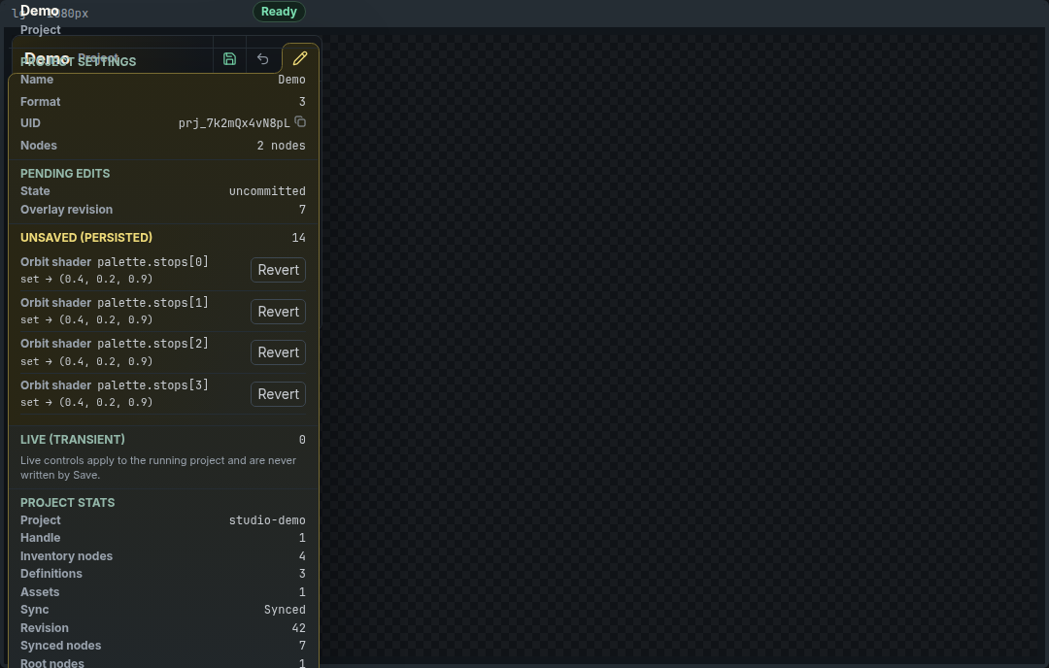Screen dimensions: 1049x668
Task: Click the '2 nodes' value
Action: coord(281,146)
